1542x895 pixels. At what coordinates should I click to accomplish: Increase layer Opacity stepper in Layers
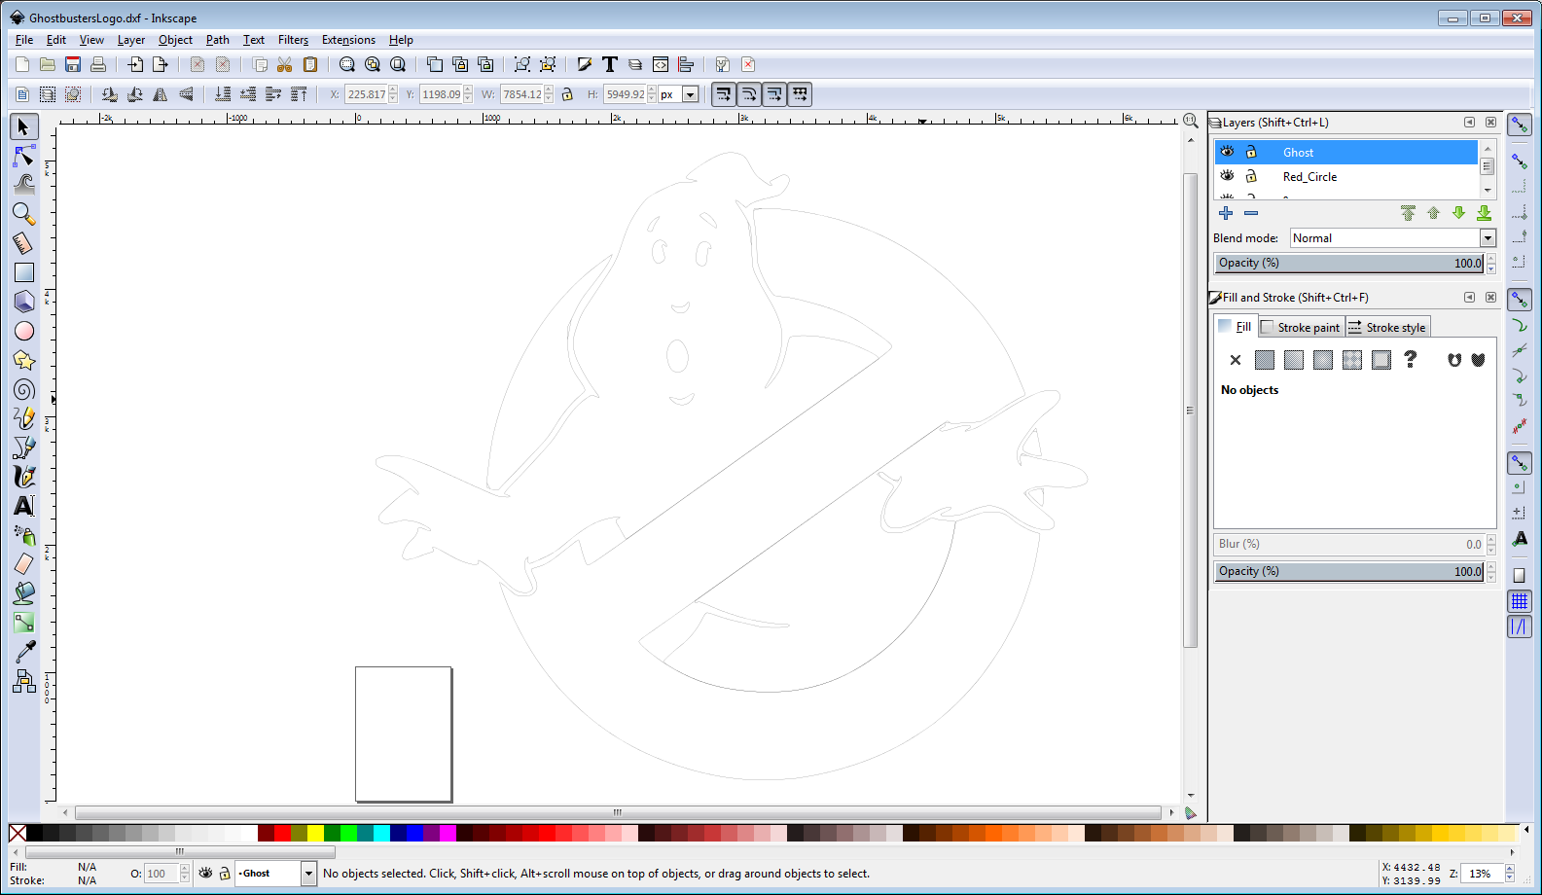pos(1491,259)
